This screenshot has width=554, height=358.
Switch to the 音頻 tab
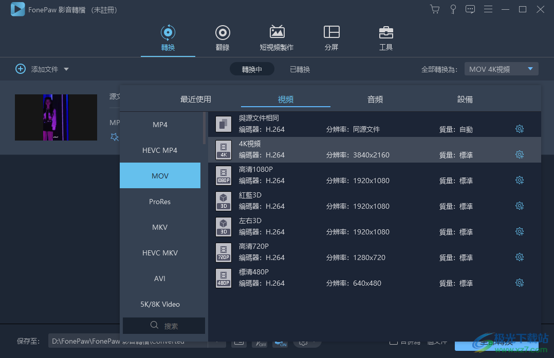[x=375, y=100]
